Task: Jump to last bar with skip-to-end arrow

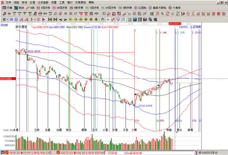Action: [55, 19]
